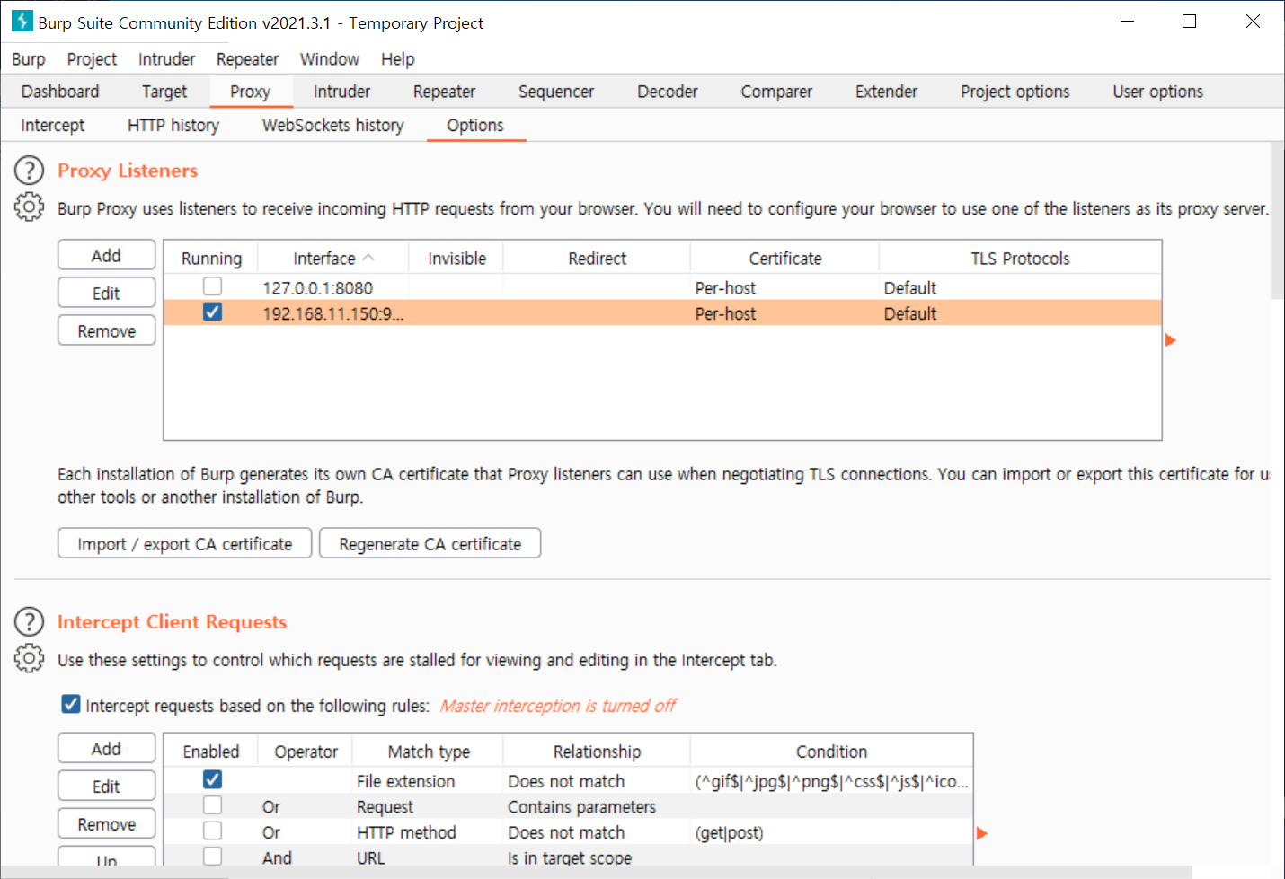Open the Project menu

coord(92,59)
